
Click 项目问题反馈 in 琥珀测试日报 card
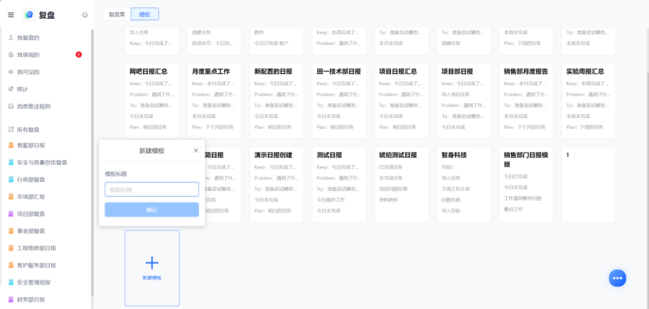click(393, 189)
